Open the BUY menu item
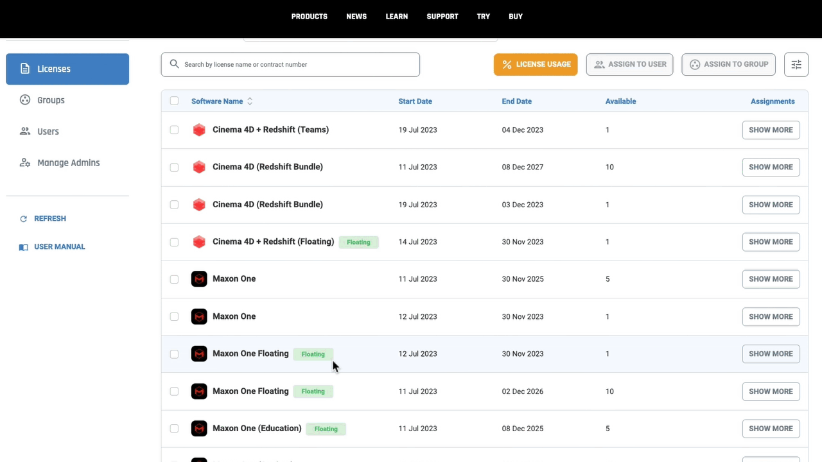822x462 pixels. tap(516, 17)
